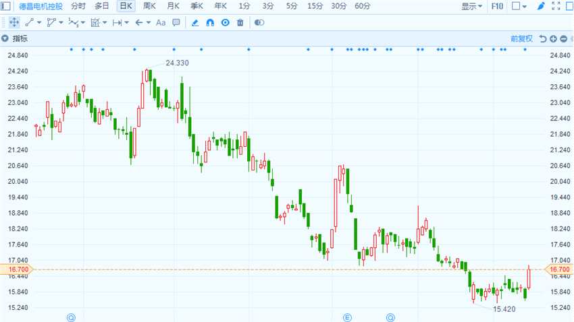Image resolution: width=574 pixels, height=322 pixels.
Task: Click the undo arrow next to 前复权
Action: click(x=543, y=38)
